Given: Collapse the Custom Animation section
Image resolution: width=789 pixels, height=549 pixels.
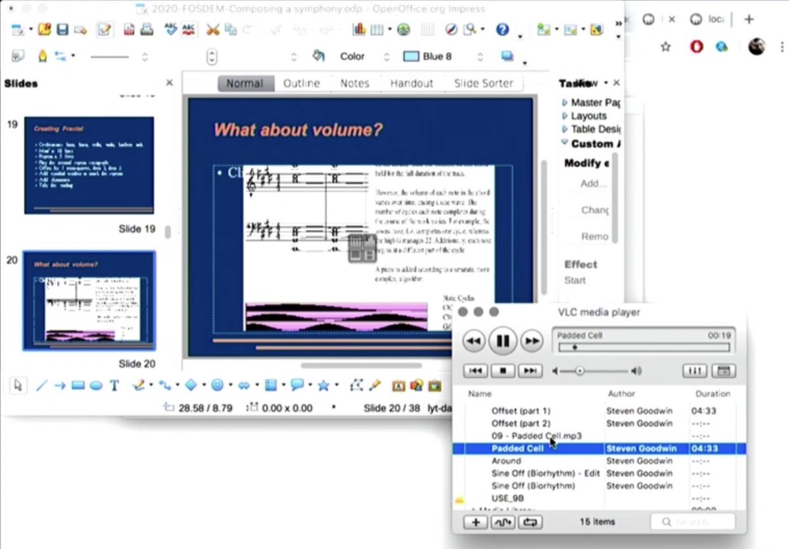Looking at the screenshot, I should pos(564,143).
